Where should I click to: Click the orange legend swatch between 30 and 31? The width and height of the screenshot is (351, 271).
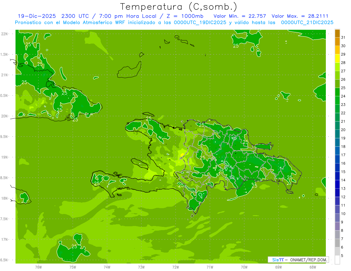337,42
